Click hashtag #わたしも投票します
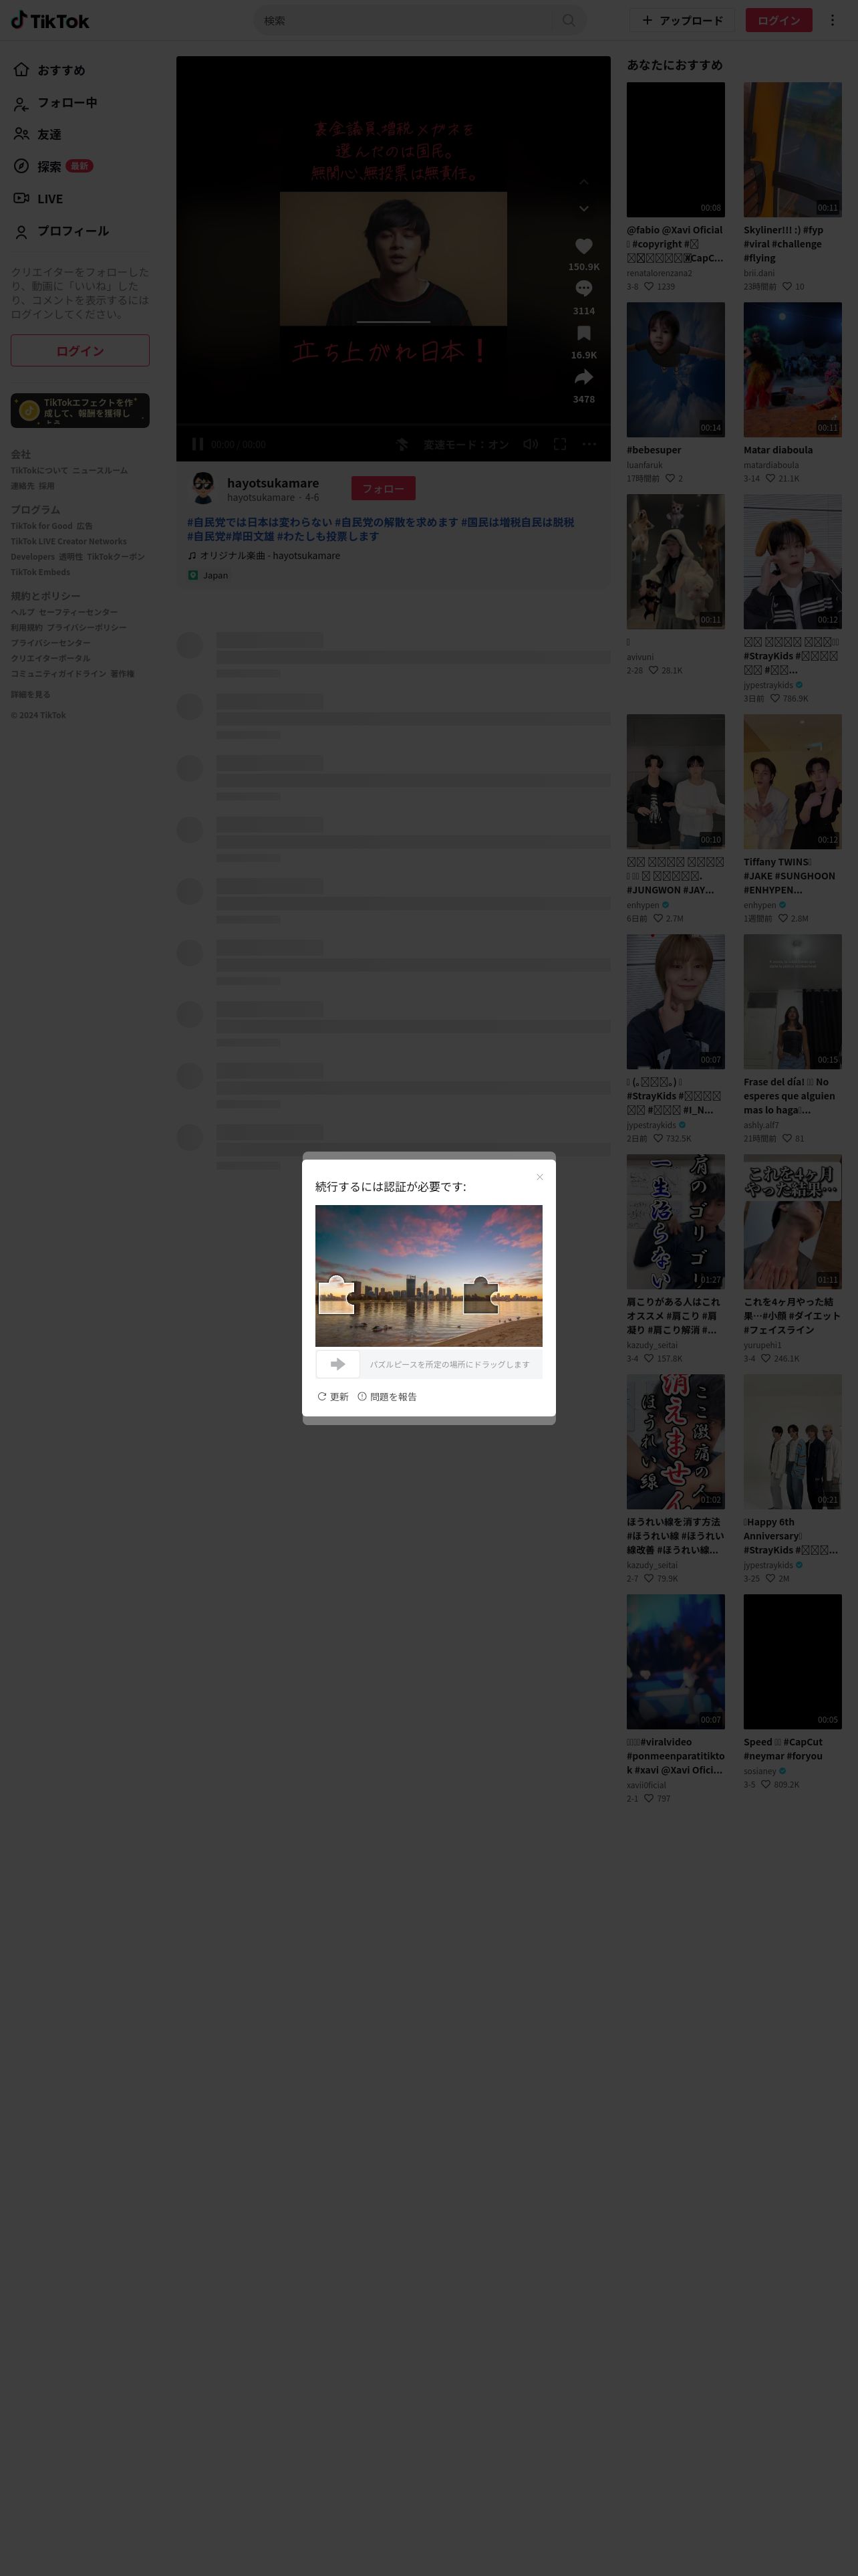Viewport: 858px width, 2576px height. click(x=327, y=536)
